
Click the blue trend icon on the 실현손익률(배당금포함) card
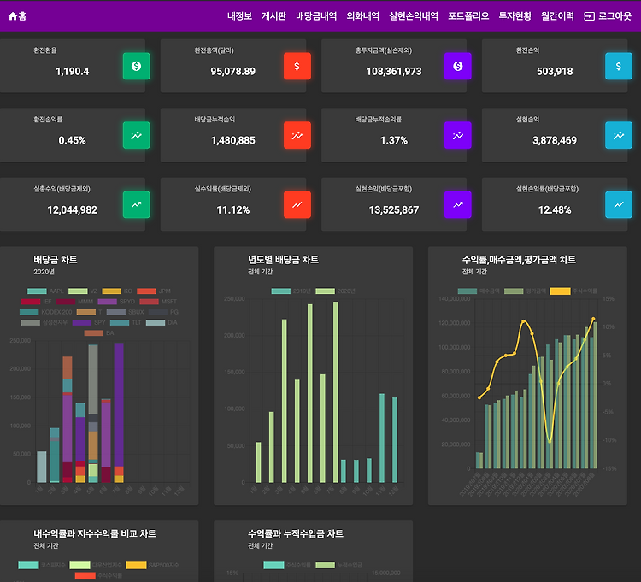point(619,205)
